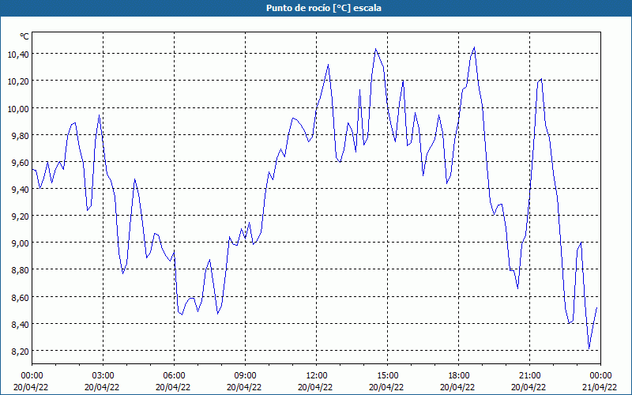Click the 20/04/22 date under 06:00
The image size is (632, 395).
click(x=173, y=387)
